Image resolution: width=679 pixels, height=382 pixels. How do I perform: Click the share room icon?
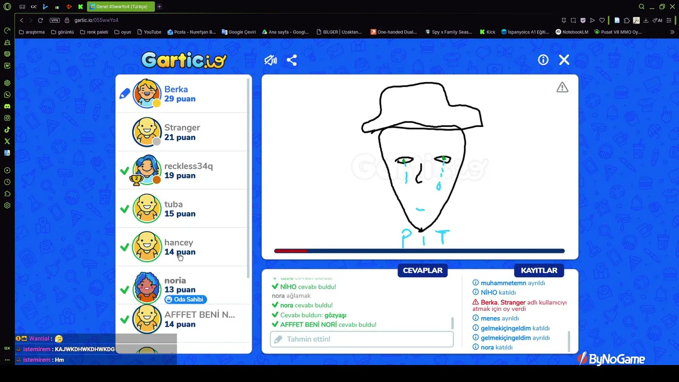(x=292, y=60)
